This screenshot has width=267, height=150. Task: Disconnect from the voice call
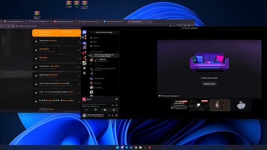point(116,105)
